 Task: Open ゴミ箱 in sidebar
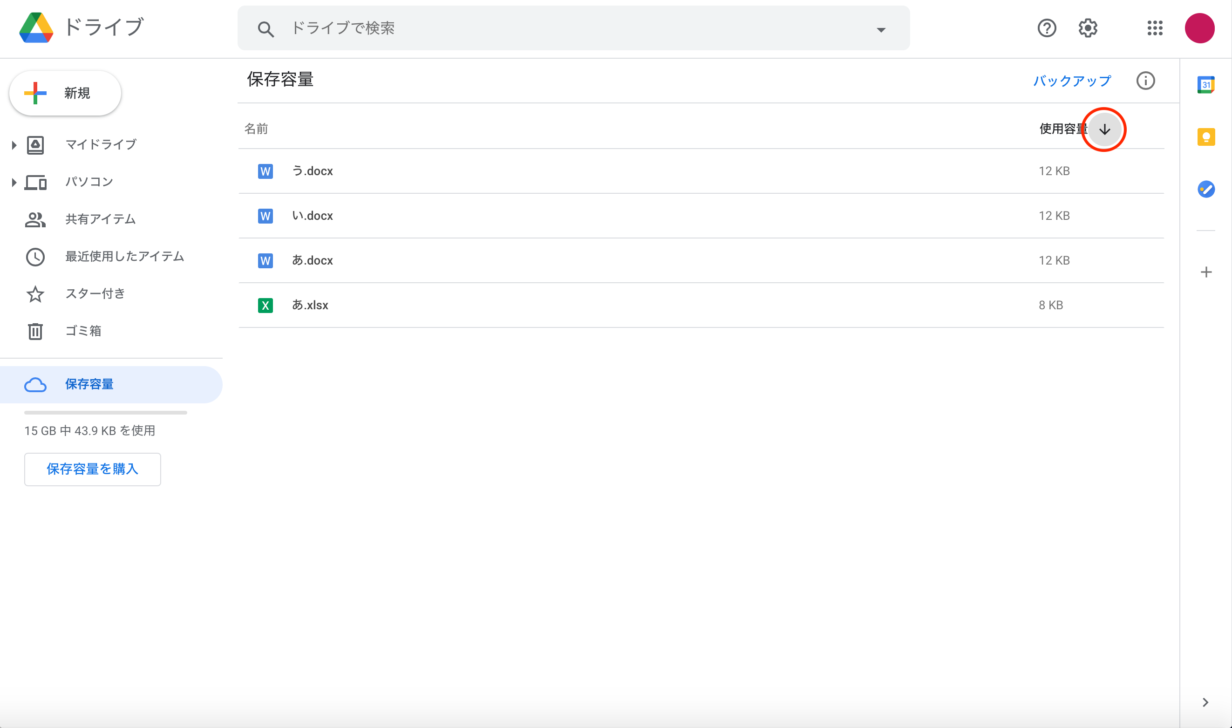tap(83, 331)
